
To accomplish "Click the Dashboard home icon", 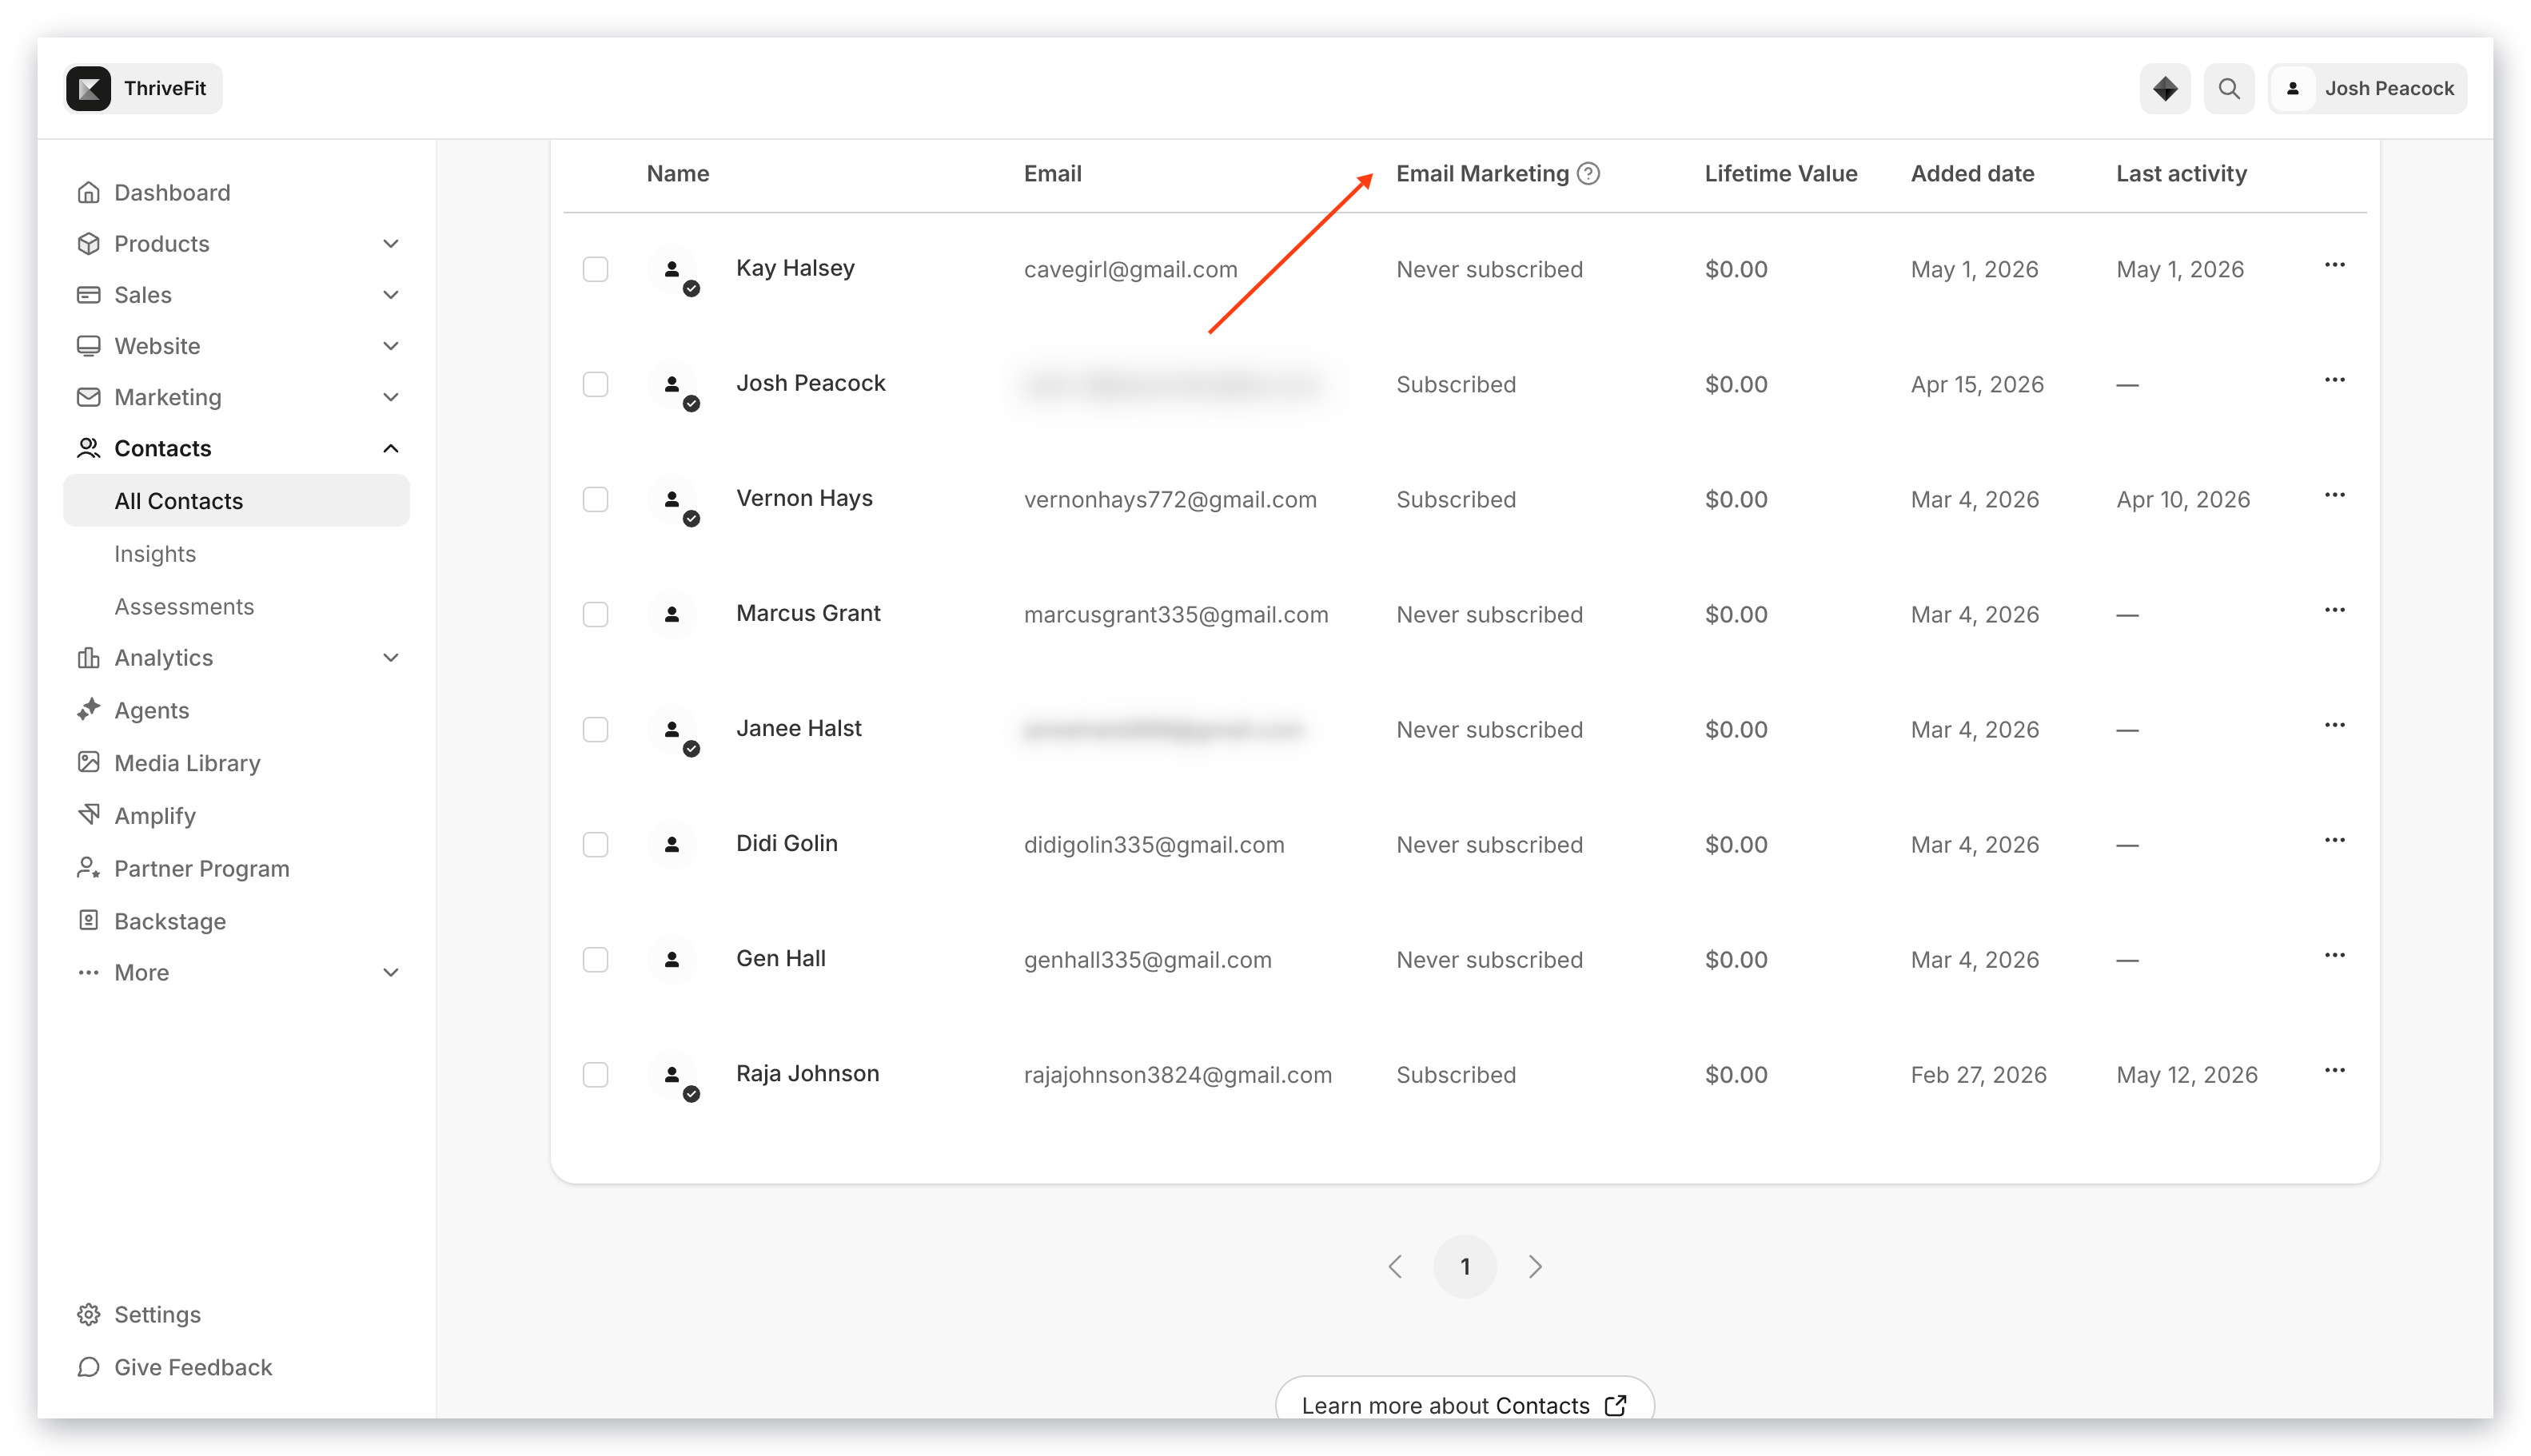I will click(x=88, y=192).
